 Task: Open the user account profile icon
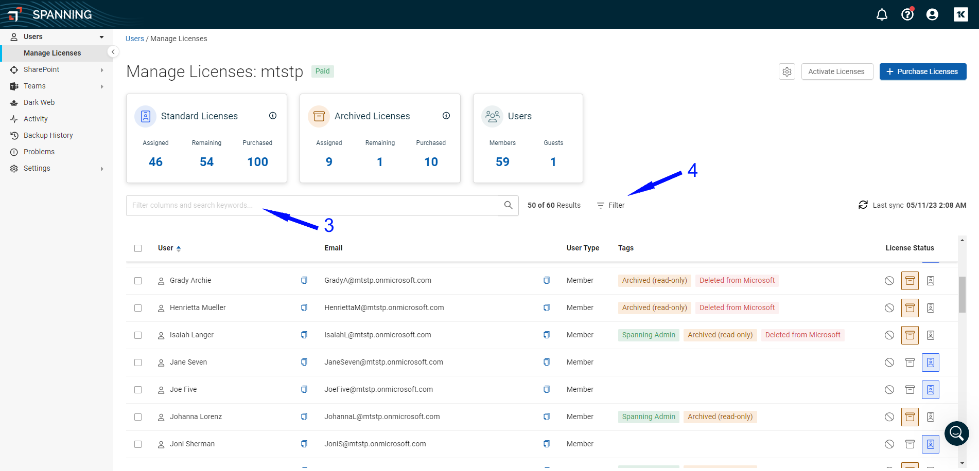tap(932, 15)
